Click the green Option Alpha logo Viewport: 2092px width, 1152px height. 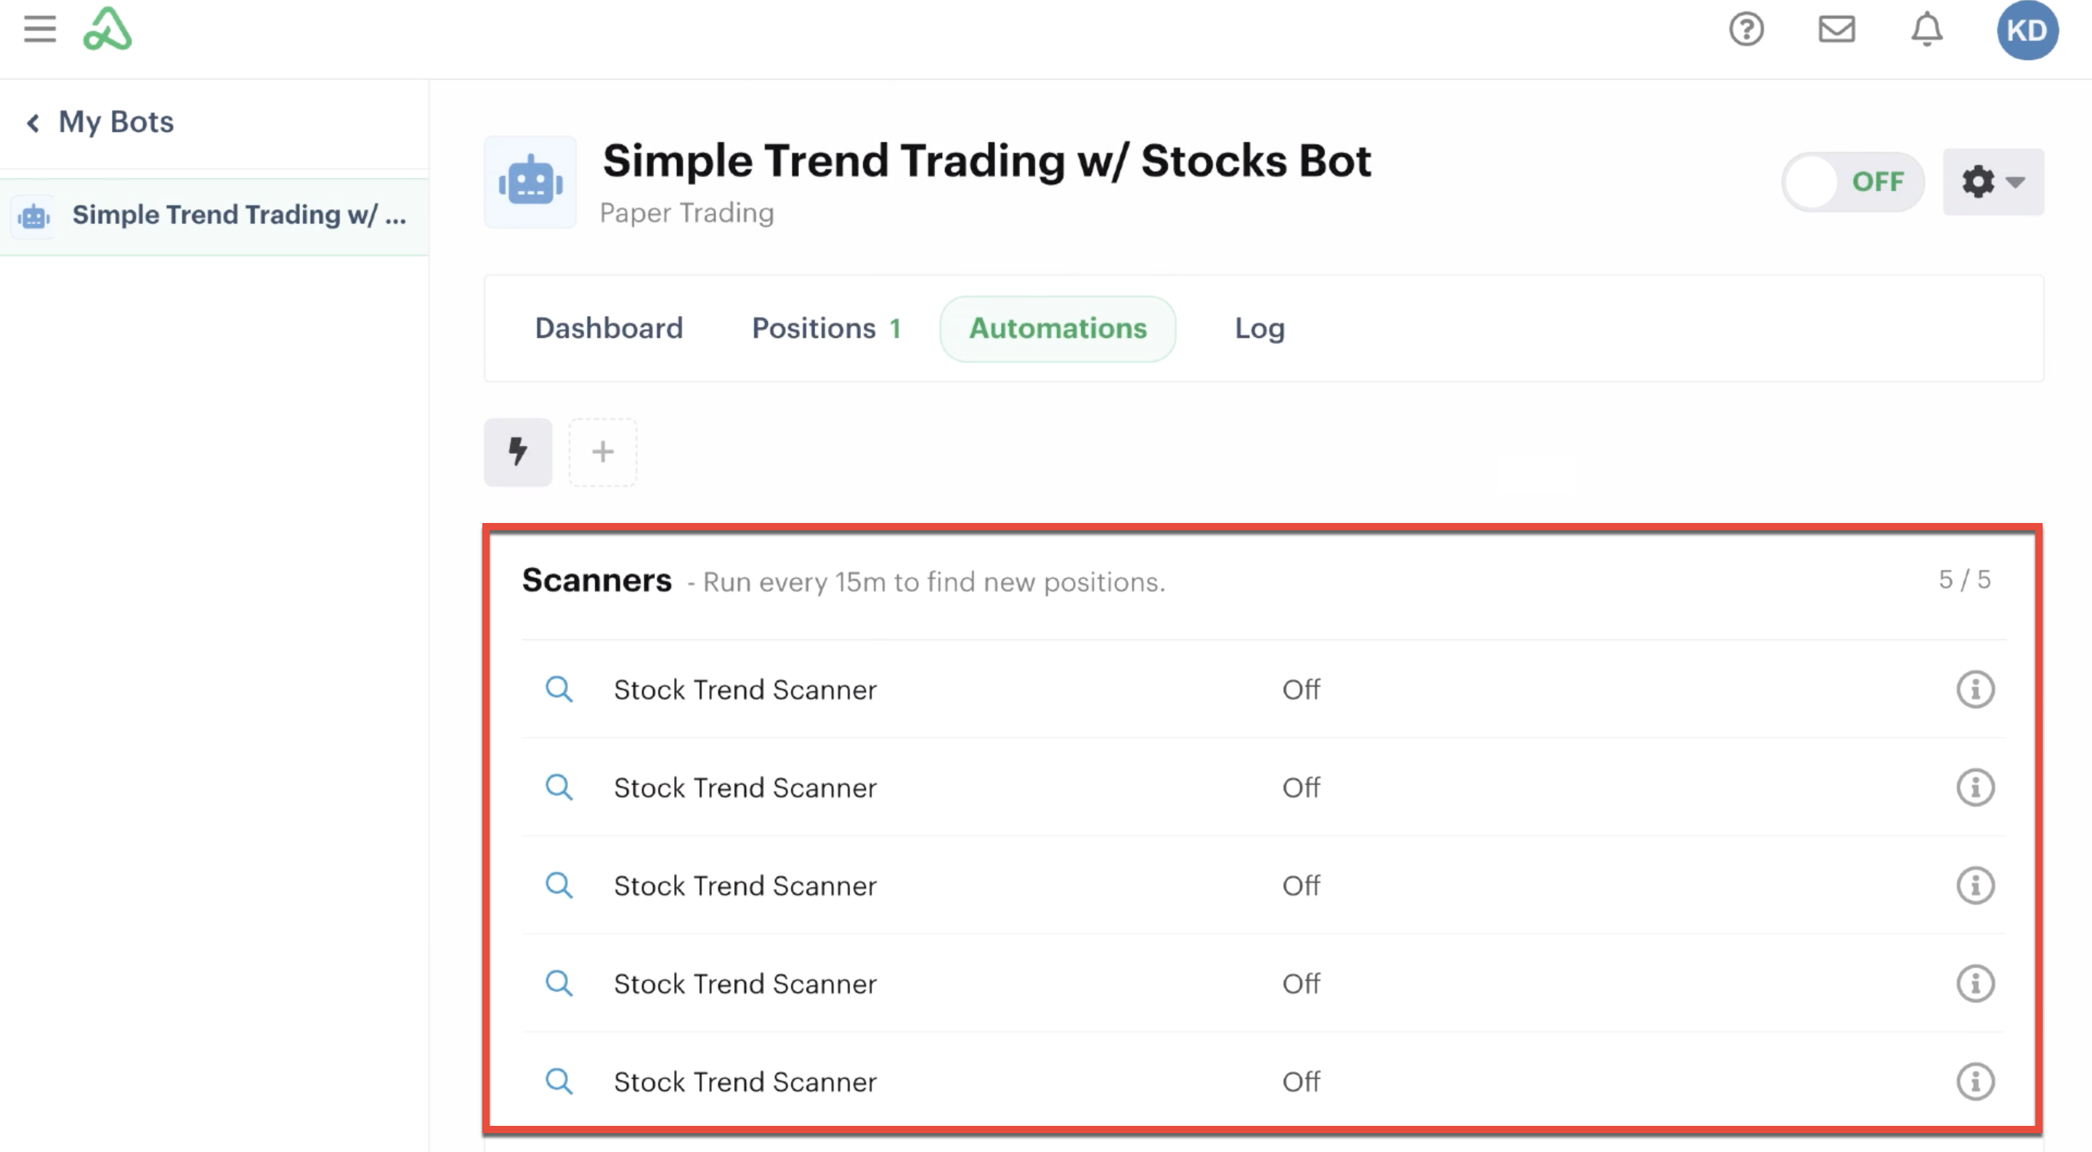[x=108, y=29]
